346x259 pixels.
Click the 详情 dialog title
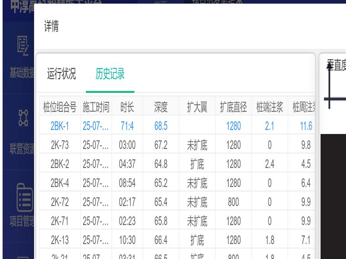click(51, 27)
